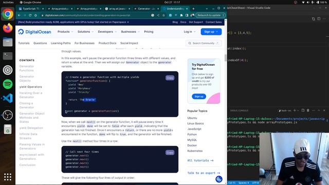Share this page from the address bar

click(158, 15)
